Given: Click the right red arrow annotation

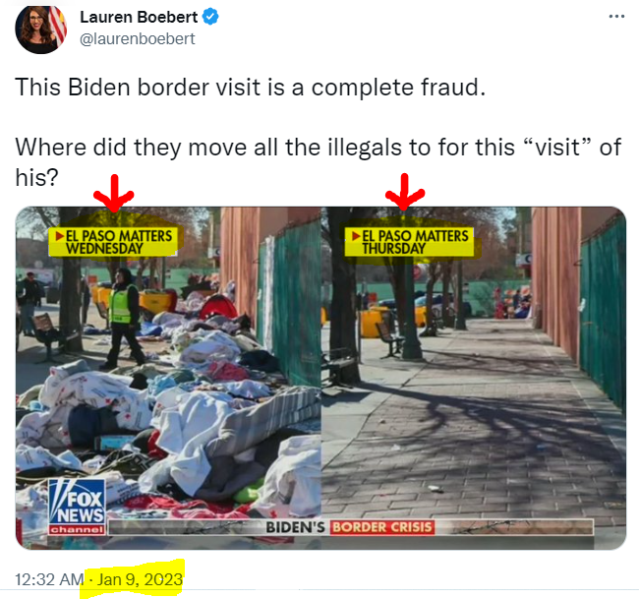Looking at the screenshot, I should point(405,192).
